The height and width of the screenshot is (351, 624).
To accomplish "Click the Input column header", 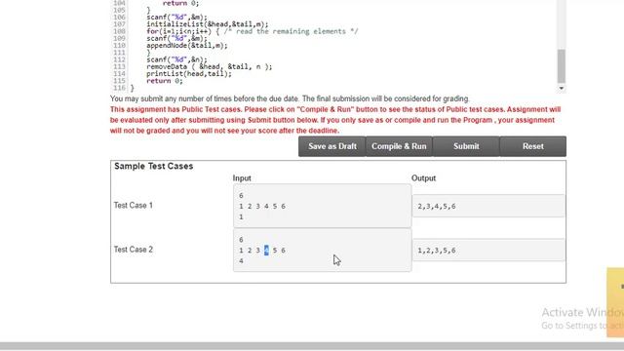I will click(242, 178).
